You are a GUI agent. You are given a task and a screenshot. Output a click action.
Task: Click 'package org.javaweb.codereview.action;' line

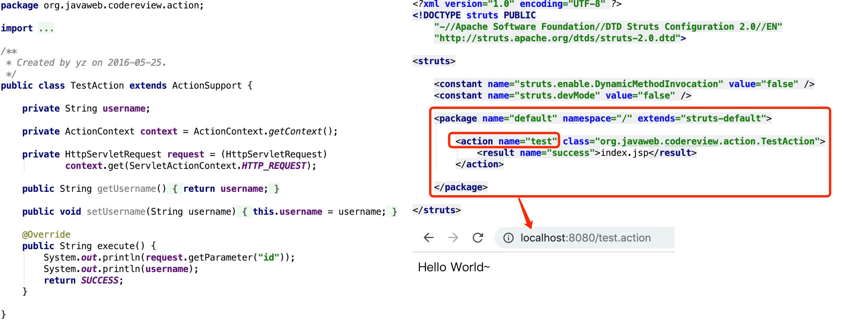pos(102,5)
